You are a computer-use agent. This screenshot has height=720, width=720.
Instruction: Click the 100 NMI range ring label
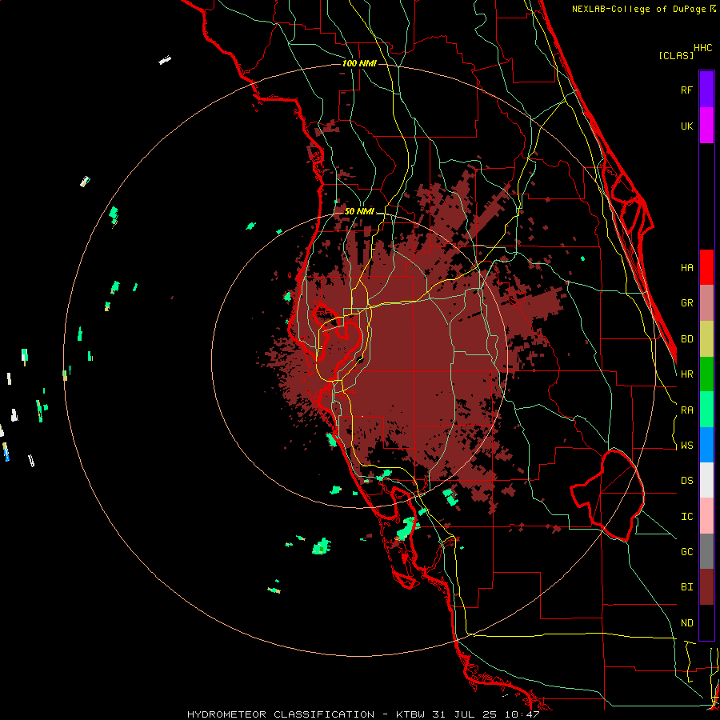coord(359,63)
